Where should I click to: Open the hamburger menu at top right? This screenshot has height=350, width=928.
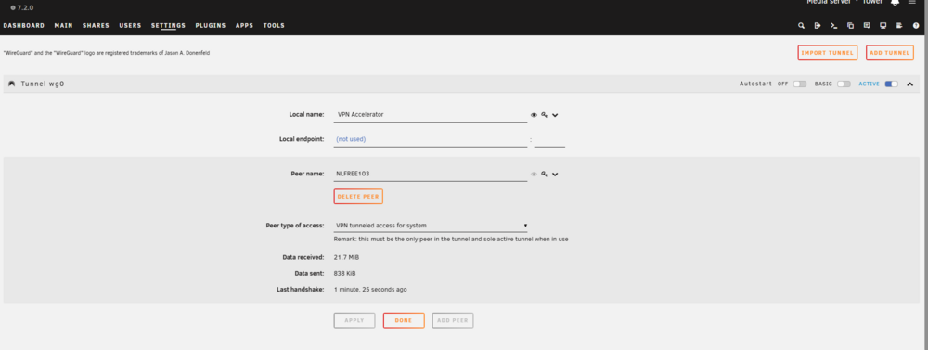click(912, 3)
